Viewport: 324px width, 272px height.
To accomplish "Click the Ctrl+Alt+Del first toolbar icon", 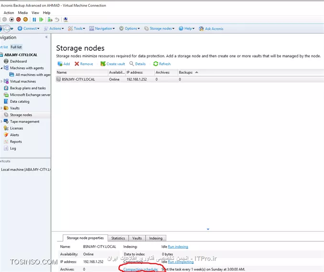I will pyautogui.click(x=4, y=20).
